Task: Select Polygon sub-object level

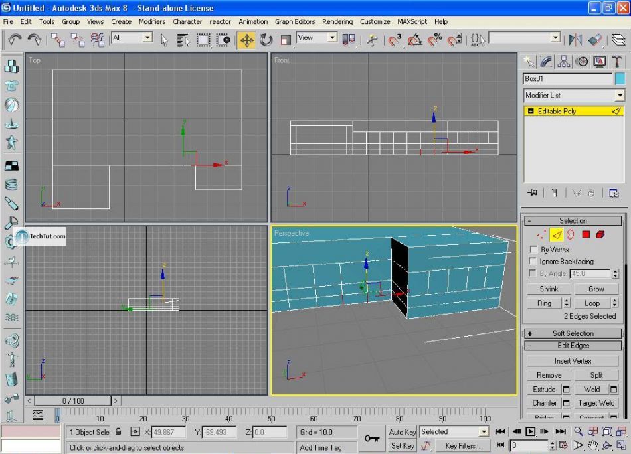Action: point(586,234)
